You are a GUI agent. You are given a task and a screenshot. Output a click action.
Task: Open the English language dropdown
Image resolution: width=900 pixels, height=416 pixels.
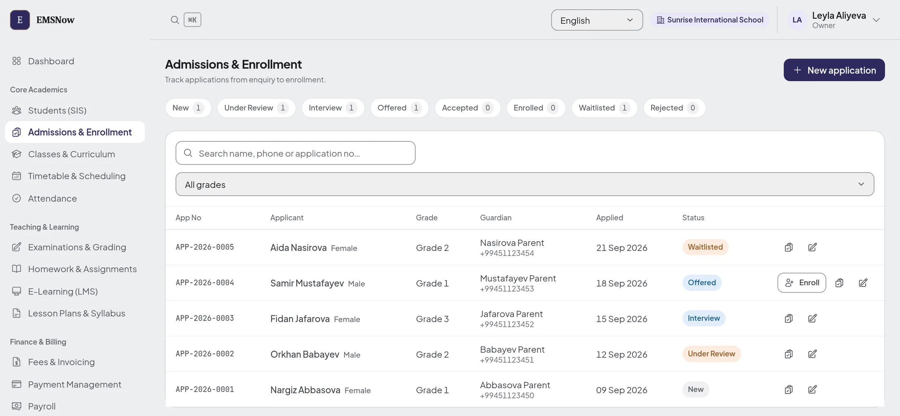click(x=597, y=20)
